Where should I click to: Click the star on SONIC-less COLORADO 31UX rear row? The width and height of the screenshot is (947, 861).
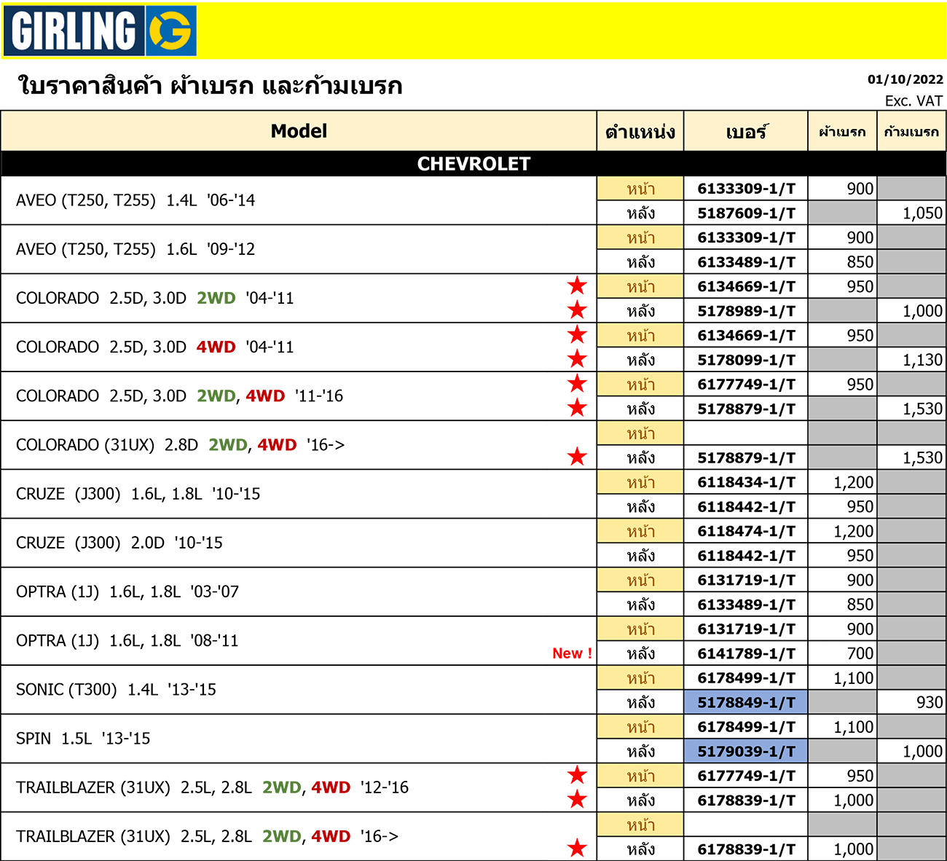pyautogui.click(x=577, y=457)
